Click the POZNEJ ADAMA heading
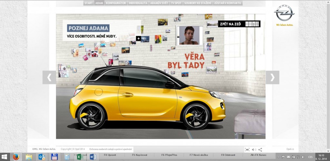 (x=88, y=28)
